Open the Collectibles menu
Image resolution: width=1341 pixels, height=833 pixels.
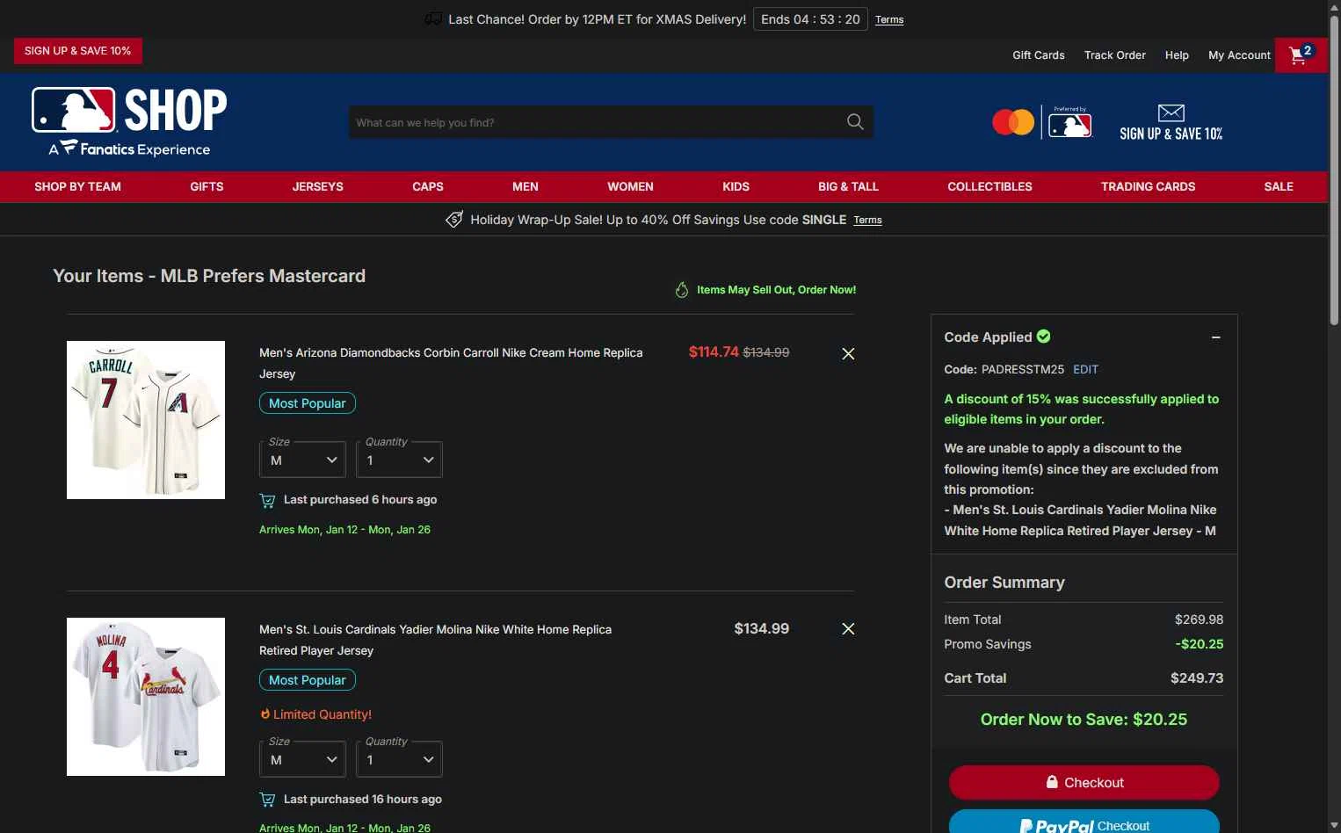989,186
